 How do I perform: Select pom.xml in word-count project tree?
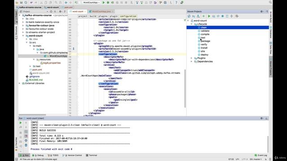(37, 70)
